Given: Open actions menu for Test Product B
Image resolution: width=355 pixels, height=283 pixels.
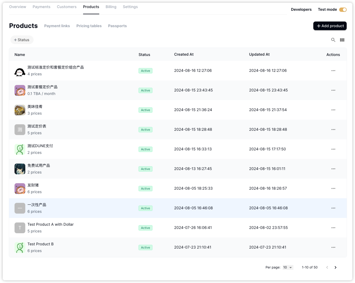Looking at the screenshot, I should pos(333,247).
